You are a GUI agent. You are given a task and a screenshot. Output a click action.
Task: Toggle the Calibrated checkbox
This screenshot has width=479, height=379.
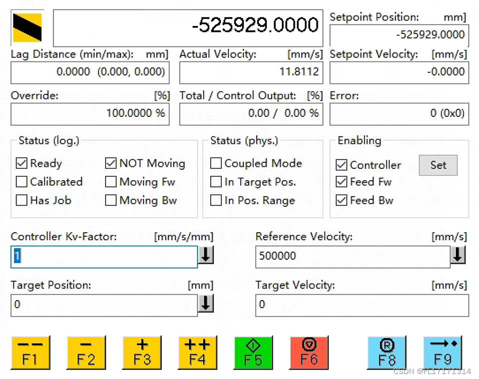22,182
